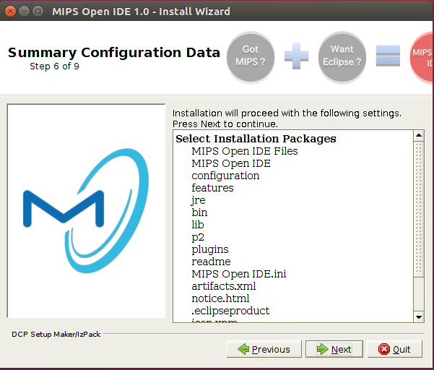
Task: Click the 'MIPS Open IDE.ini' entry
Action: [x=238, y=274]
